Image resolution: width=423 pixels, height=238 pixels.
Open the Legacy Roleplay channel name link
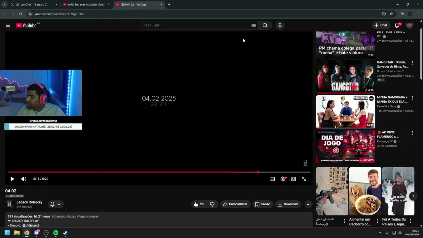tap(29, 202)
